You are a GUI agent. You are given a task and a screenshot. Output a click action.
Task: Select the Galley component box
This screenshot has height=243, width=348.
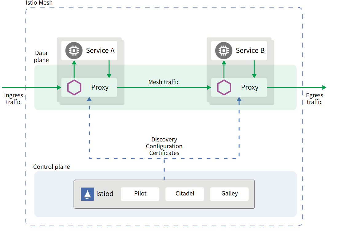point(229,194)
